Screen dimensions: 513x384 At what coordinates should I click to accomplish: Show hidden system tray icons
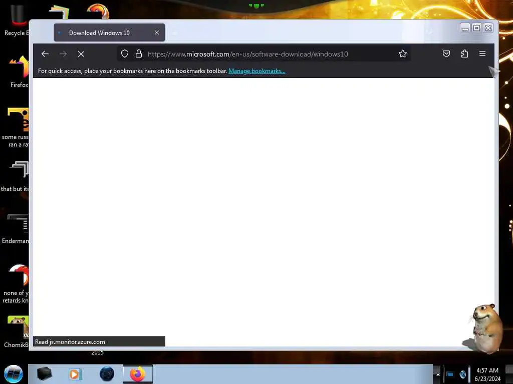coord(438,374)
